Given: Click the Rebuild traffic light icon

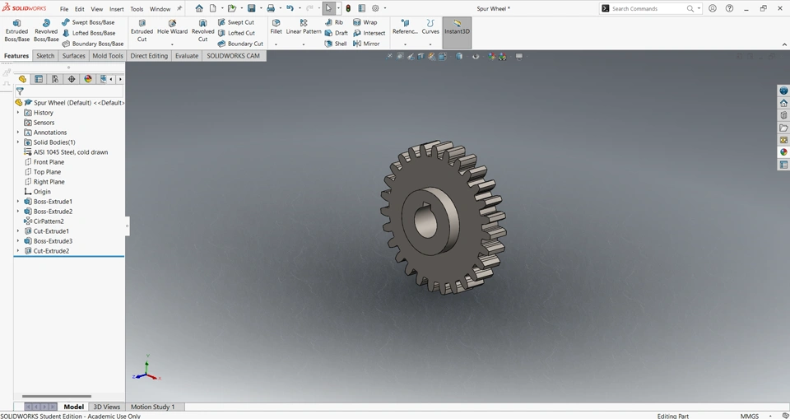Looking at the screenshot, I should coord(348,8).
